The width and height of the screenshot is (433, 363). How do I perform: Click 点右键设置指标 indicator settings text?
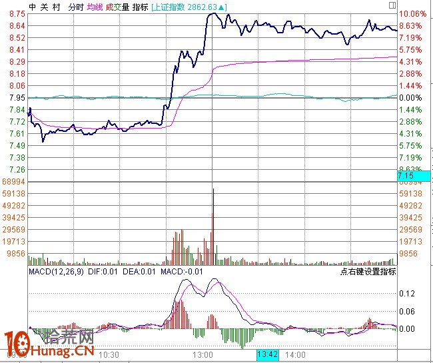coord(368,271)
